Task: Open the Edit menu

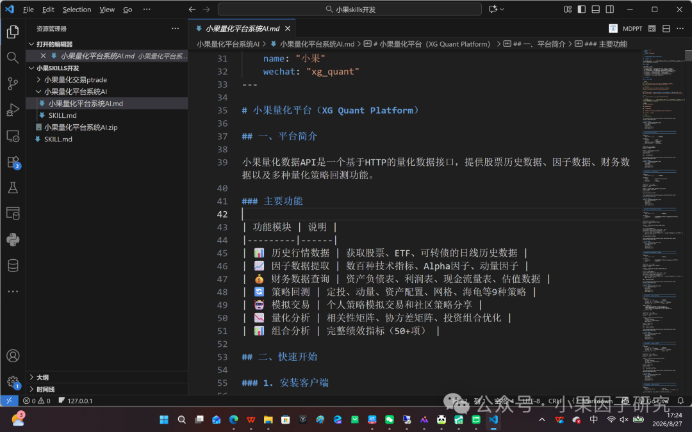Action: pos(48,9)
